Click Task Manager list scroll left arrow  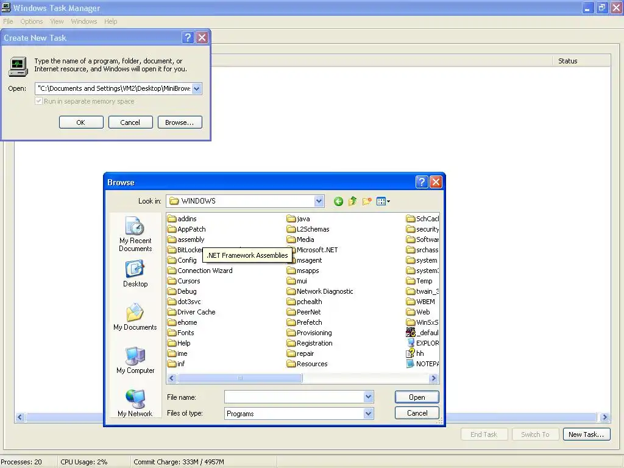(x=20, y=417)
